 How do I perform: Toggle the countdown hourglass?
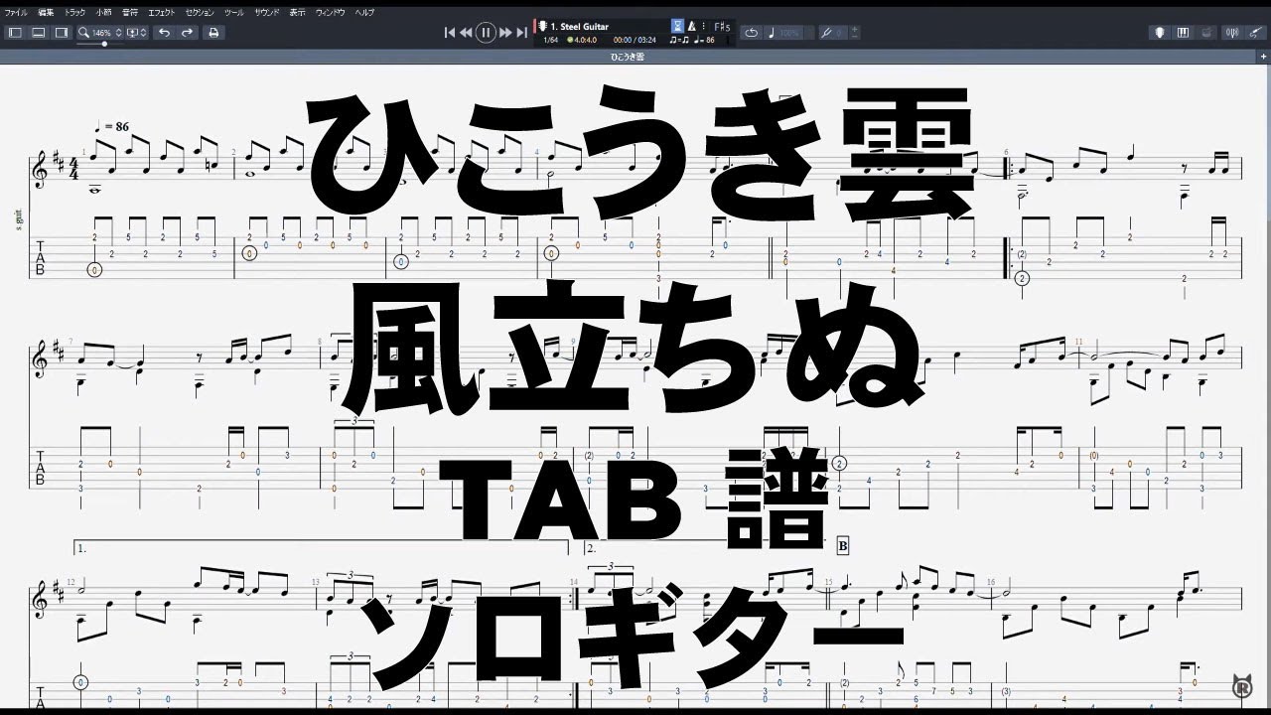678,26
